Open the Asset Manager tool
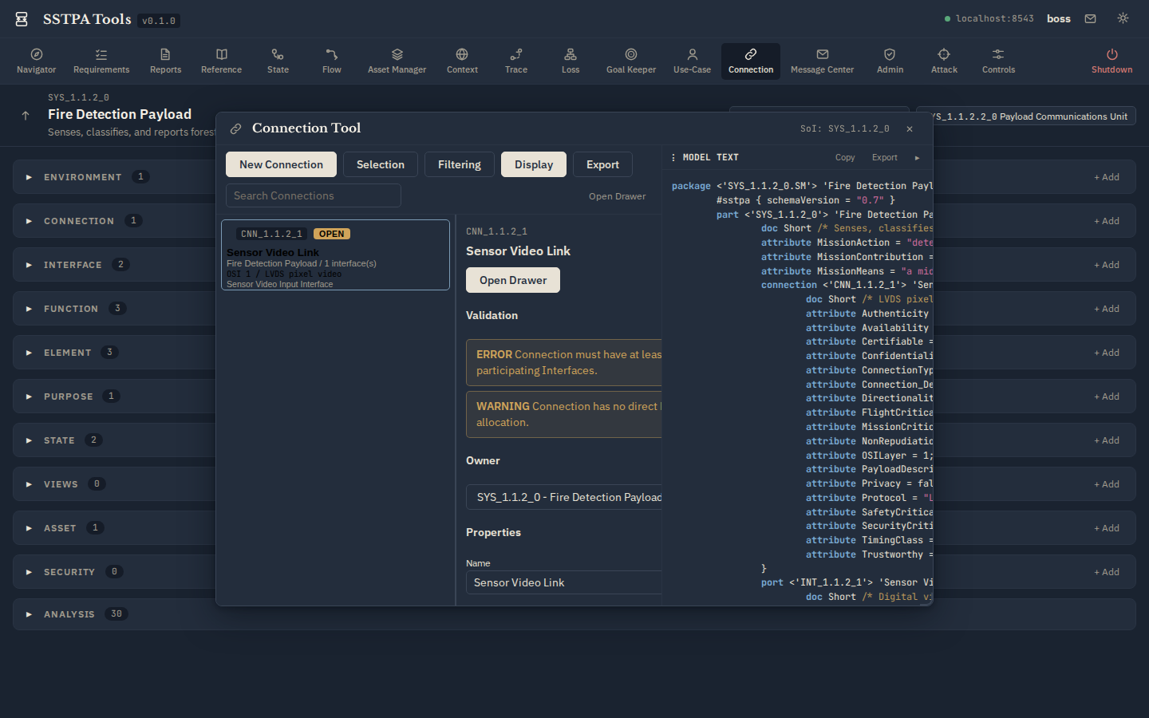The height and width of the screenshot is (718, 1149). tap(397, 61)
